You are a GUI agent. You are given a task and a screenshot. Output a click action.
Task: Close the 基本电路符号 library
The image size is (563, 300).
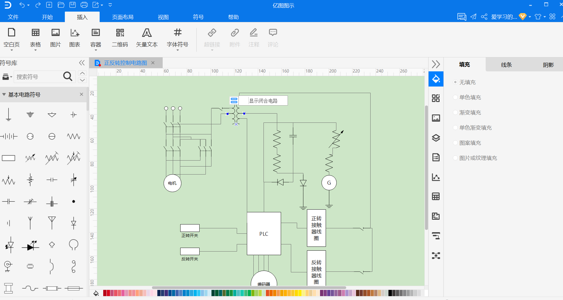[81, 94]
